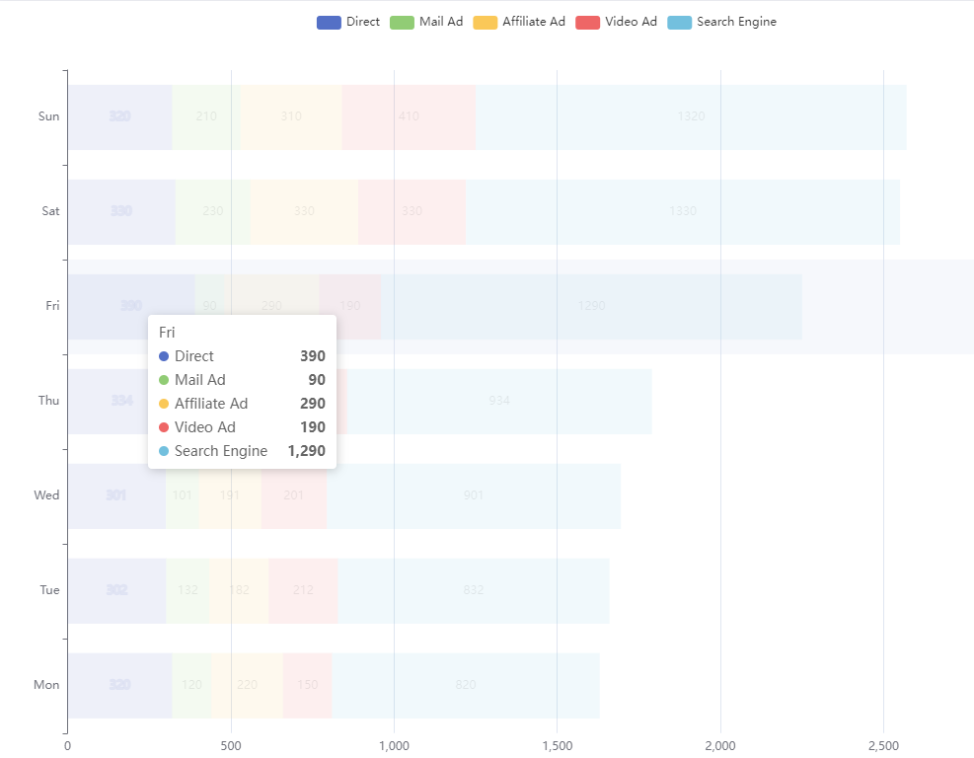Select the 1290 Search Engine segment on Fri
This screenshot has height=758, width=974.
click(592, 306)
